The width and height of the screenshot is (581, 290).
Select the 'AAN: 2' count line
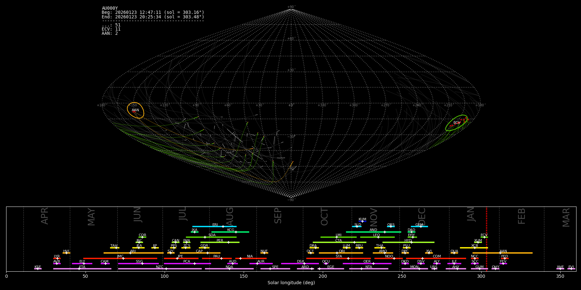110,34
